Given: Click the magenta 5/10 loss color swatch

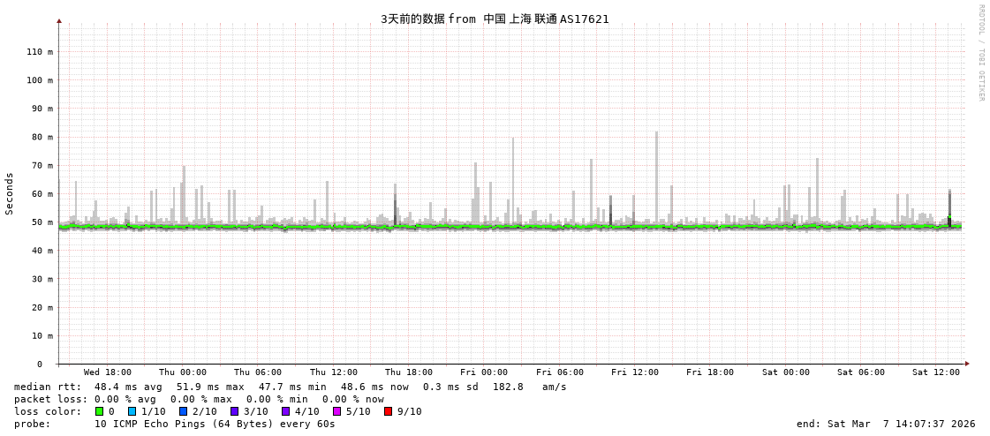Looking at the screenshot, I should coord(336,411).
